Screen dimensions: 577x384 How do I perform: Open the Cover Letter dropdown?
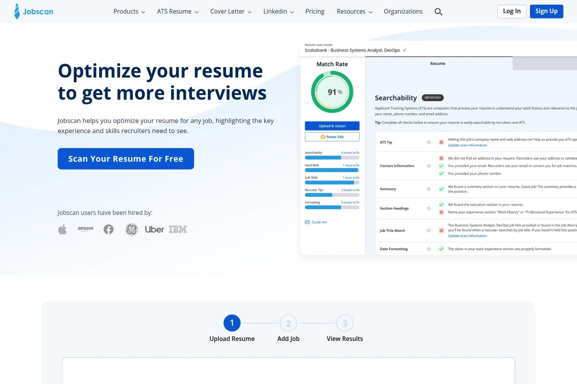(231, 12)
